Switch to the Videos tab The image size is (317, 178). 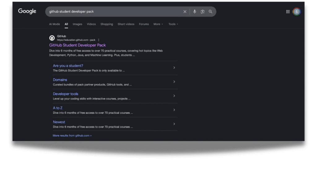[91, 24]
